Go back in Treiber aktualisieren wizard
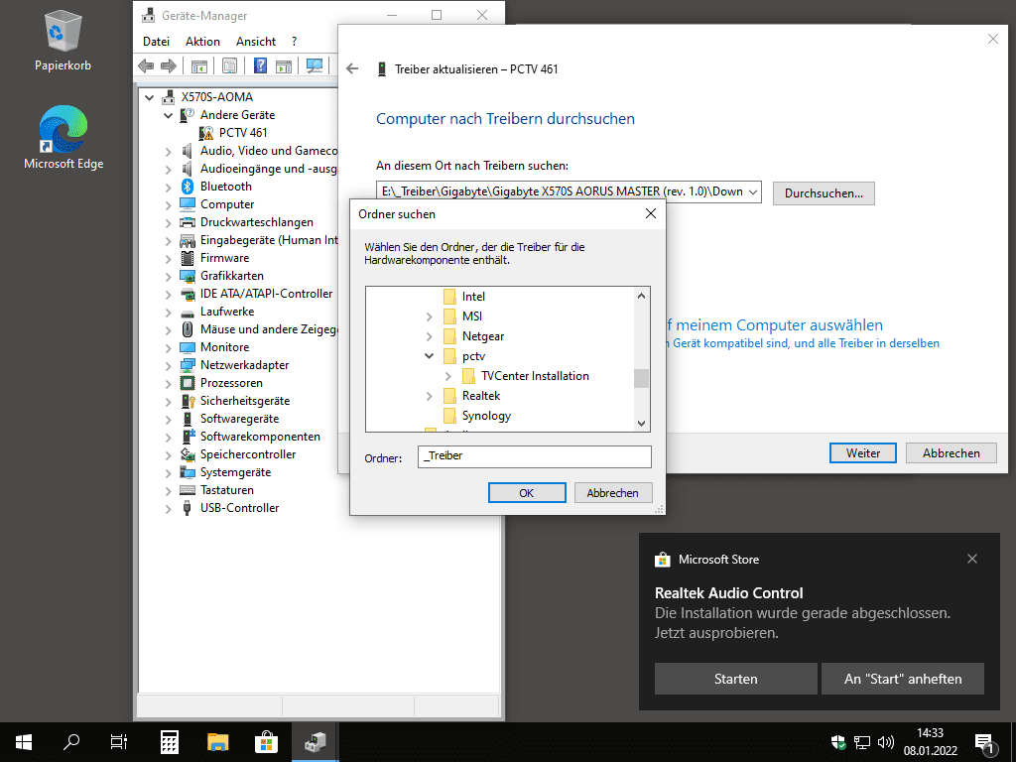The height and width of the screenshot is (762, 1016). pos(352,68)
